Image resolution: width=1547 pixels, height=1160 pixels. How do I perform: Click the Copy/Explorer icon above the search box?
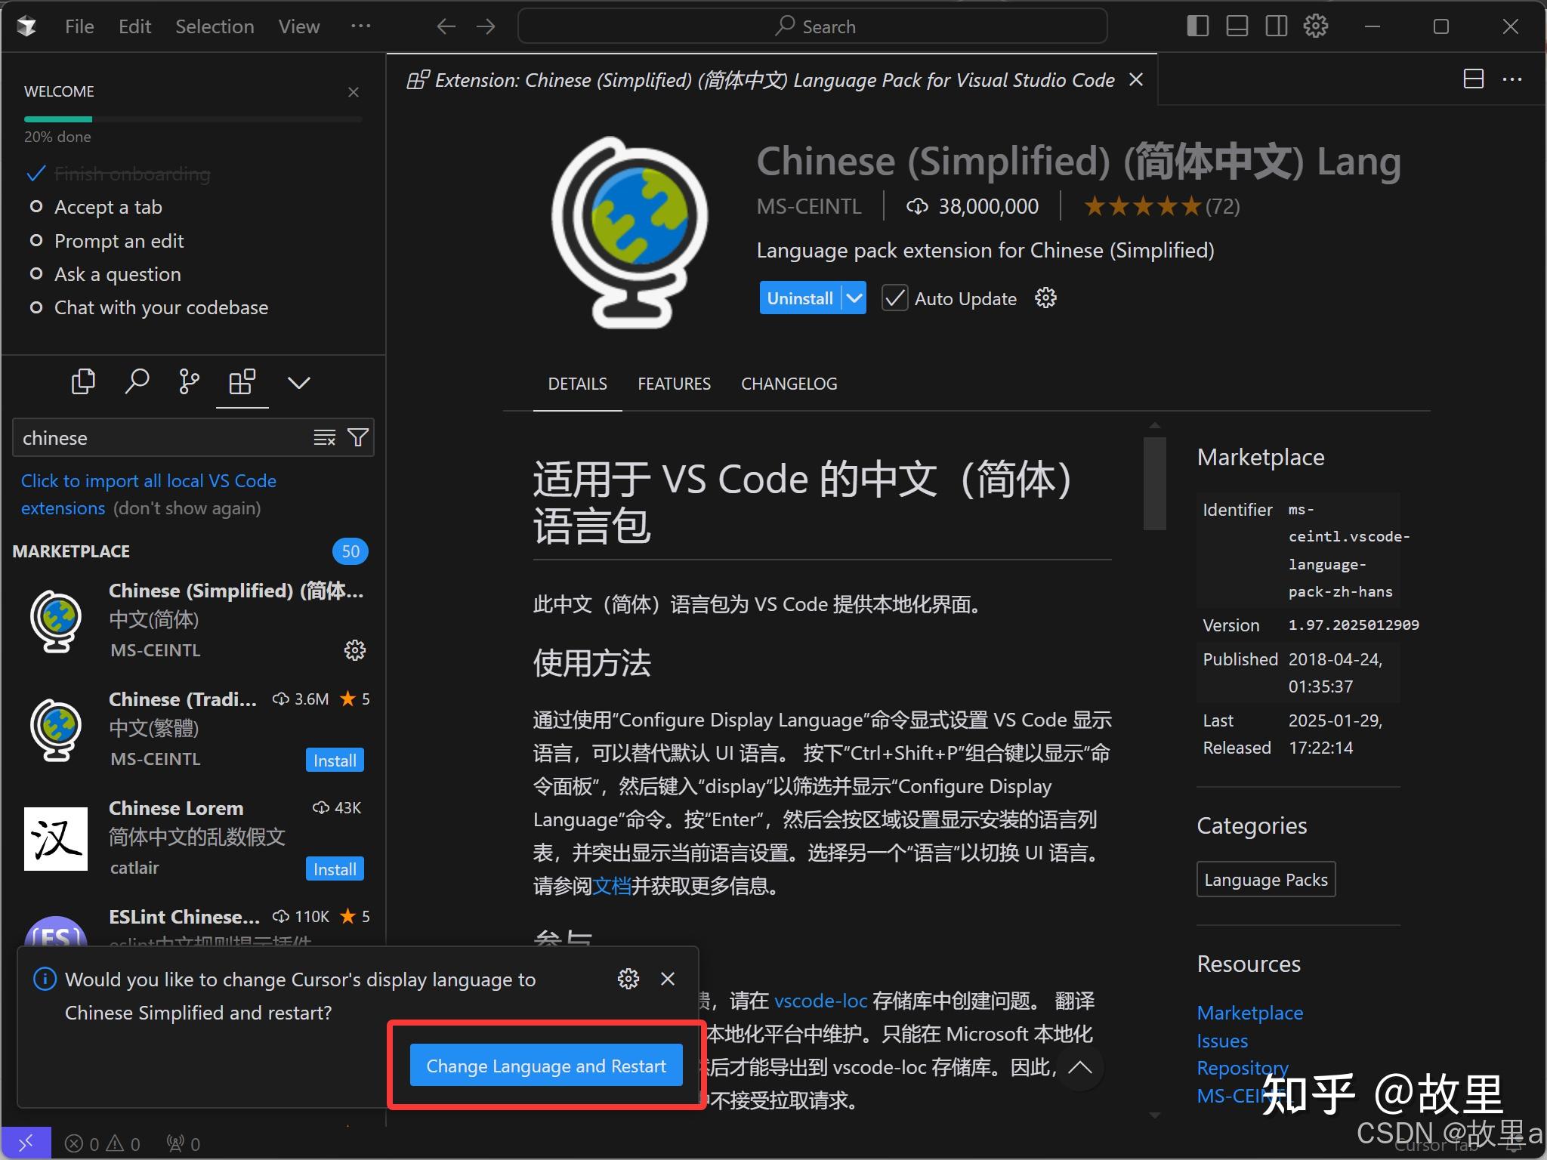83,381
